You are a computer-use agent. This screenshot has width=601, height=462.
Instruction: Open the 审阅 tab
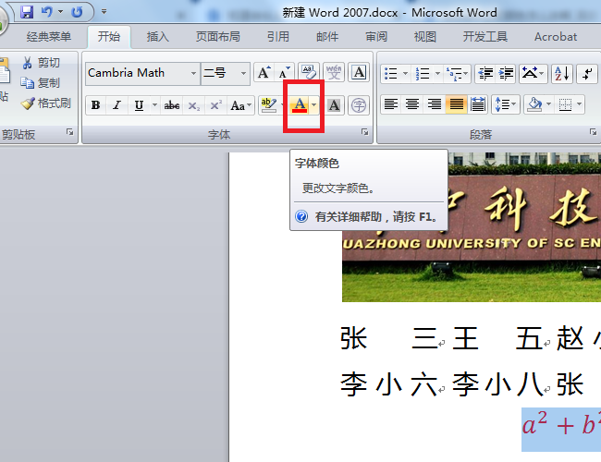(376, 37)
